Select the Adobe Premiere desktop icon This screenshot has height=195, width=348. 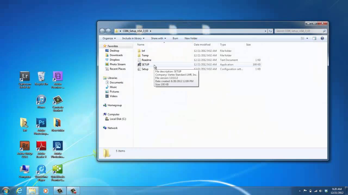[58, 80]
